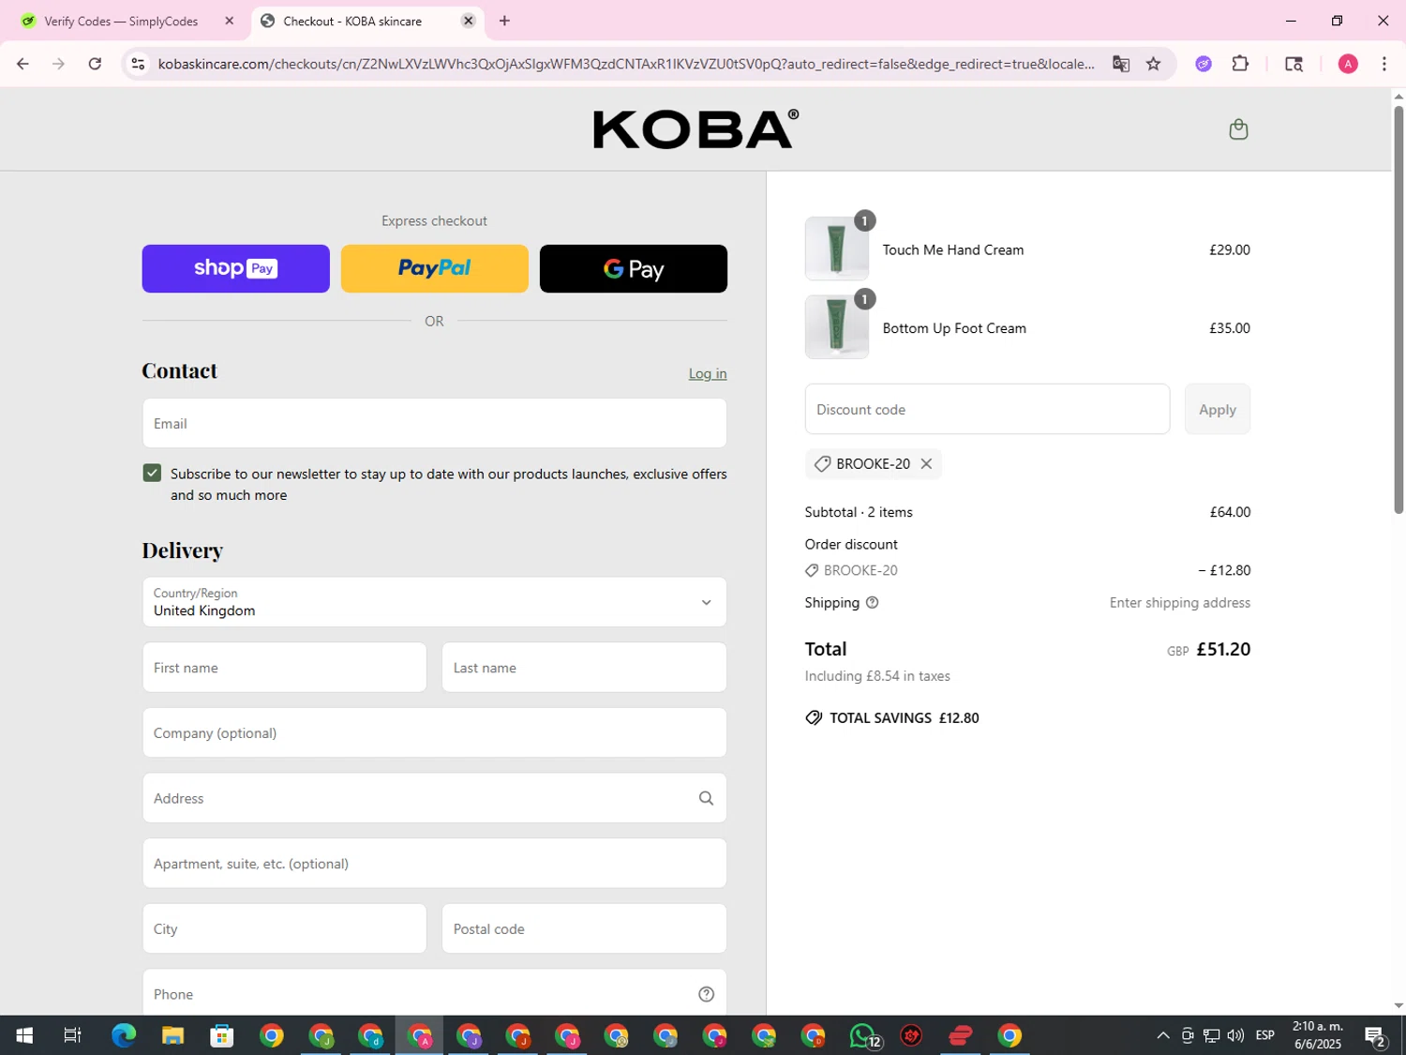
Task: Click the ESP language indicator in tray
Action: pyautogui.click(x=1264, y=1035)
